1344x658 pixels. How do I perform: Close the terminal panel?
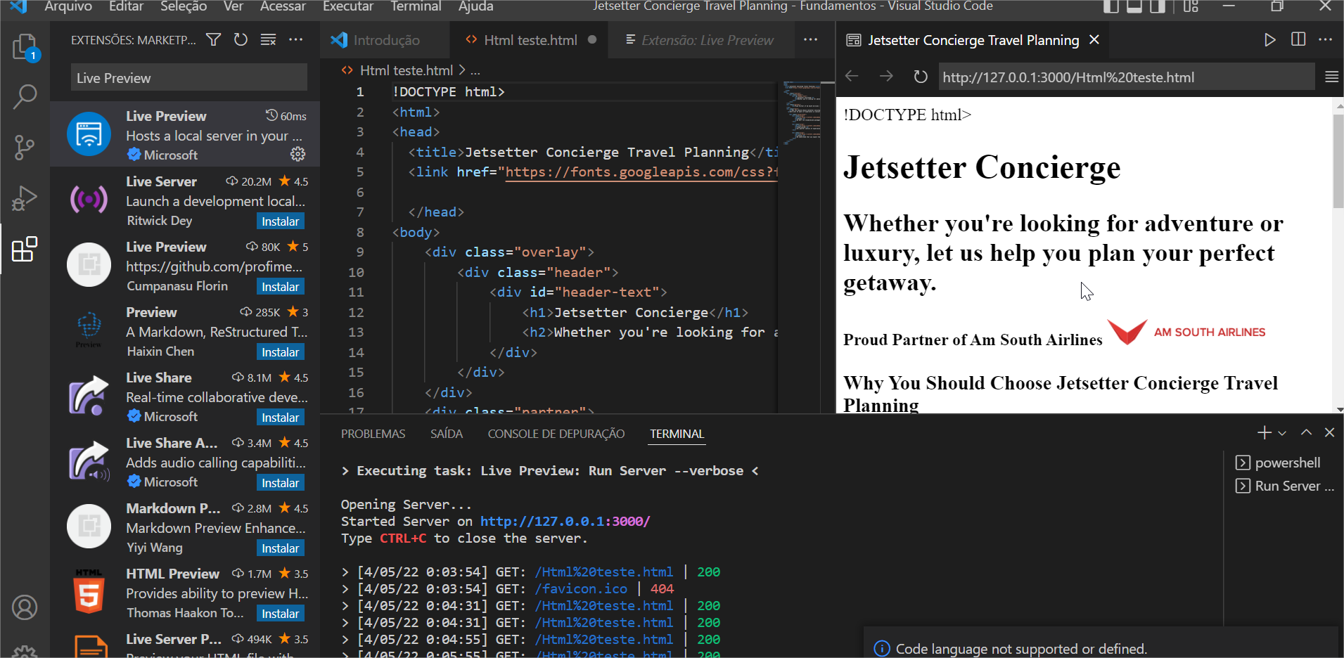1329,433
